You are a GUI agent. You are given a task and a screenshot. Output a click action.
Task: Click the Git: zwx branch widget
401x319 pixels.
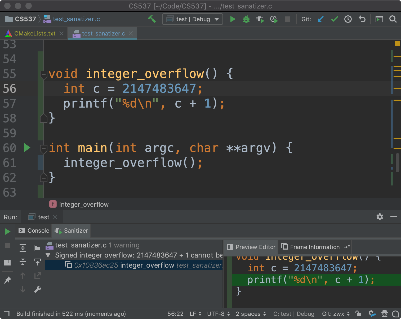pyautogui.click(x=336, y=314)
